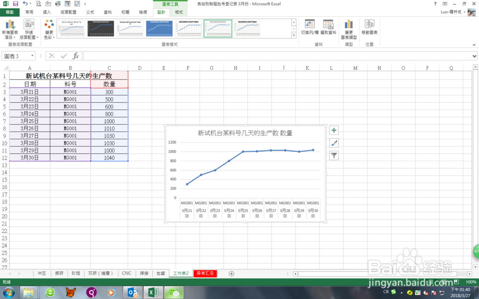
Task: Select the column D header
Action: click(139, 68)
